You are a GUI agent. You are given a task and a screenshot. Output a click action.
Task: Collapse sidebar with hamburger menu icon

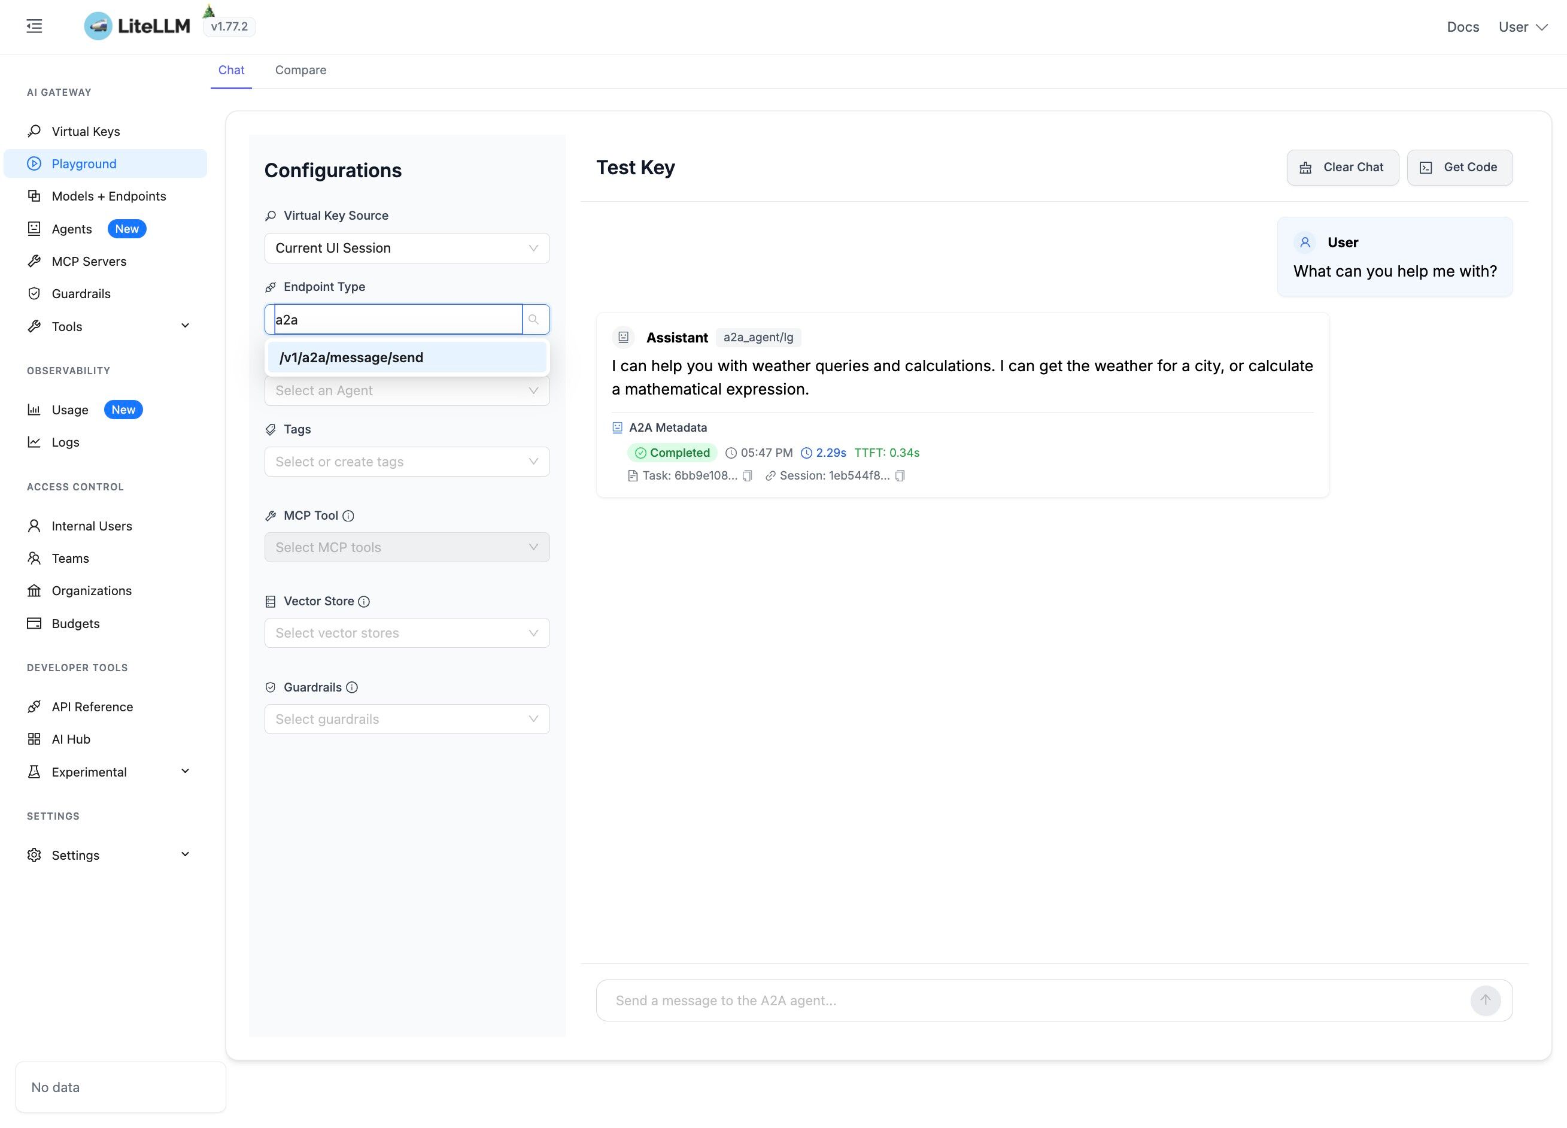pos(35,26)
